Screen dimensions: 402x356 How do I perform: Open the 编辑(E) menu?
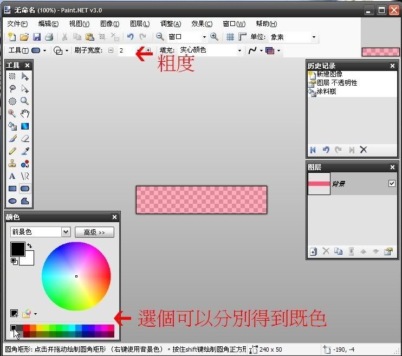48,24
